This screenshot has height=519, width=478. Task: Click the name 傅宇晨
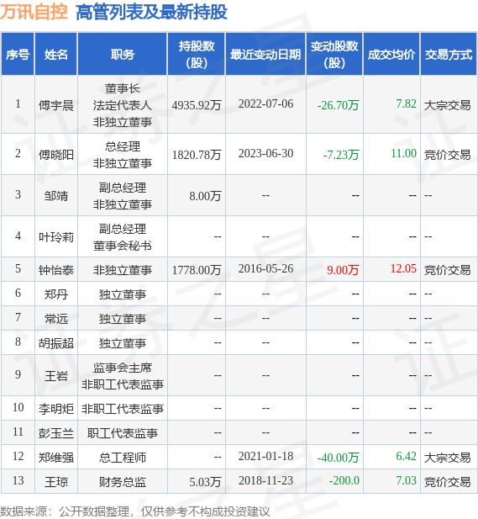pos(56,105)
